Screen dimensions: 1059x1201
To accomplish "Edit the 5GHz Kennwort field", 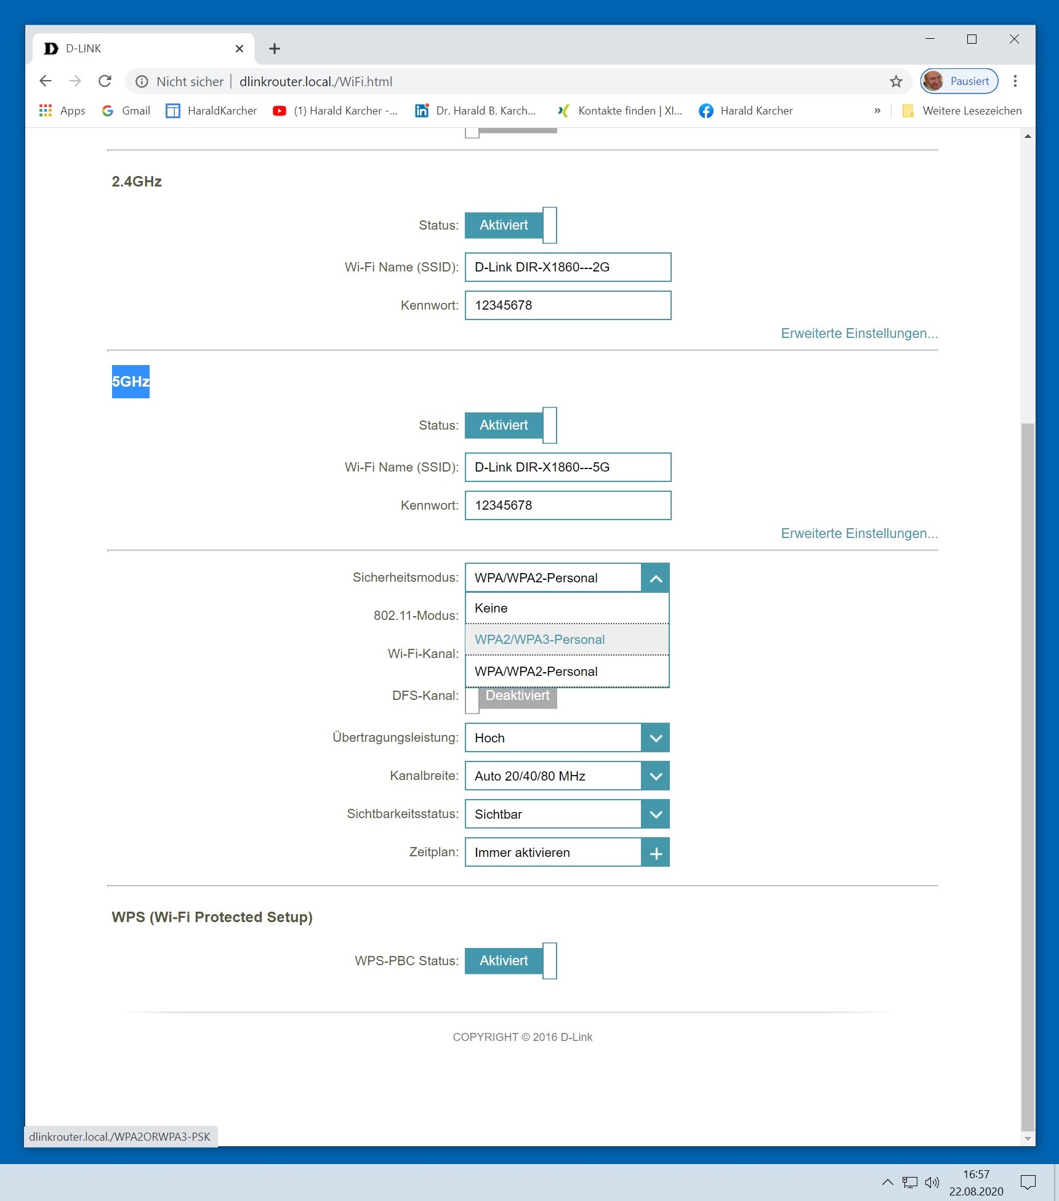I will pos(568,505).
